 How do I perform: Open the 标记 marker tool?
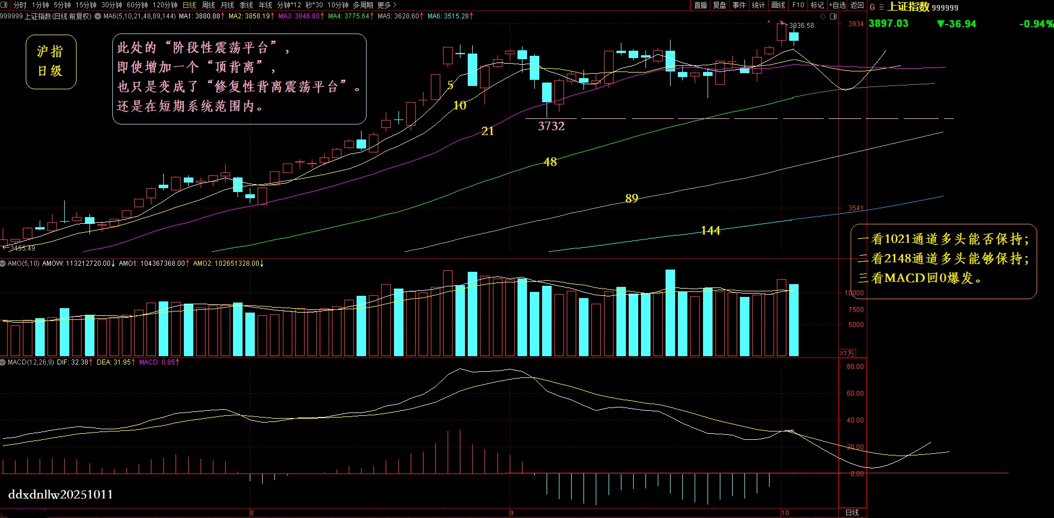click(x=817, y=5)
